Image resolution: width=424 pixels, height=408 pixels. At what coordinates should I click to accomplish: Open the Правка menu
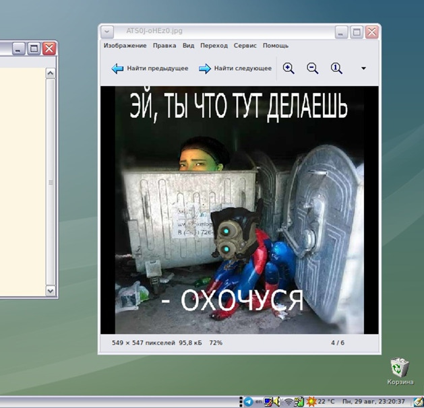tap(164, 46)
